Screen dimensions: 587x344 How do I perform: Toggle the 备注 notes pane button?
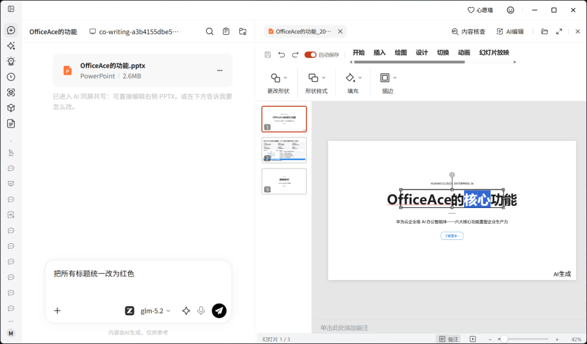448,339
